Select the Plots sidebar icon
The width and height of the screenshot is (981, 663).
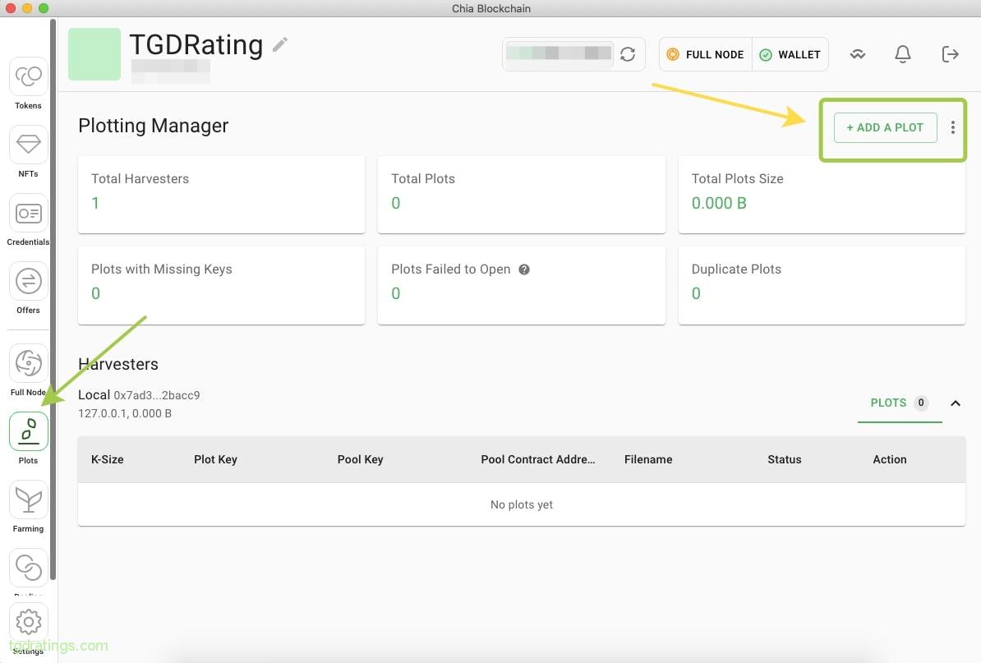pos(28,431)
